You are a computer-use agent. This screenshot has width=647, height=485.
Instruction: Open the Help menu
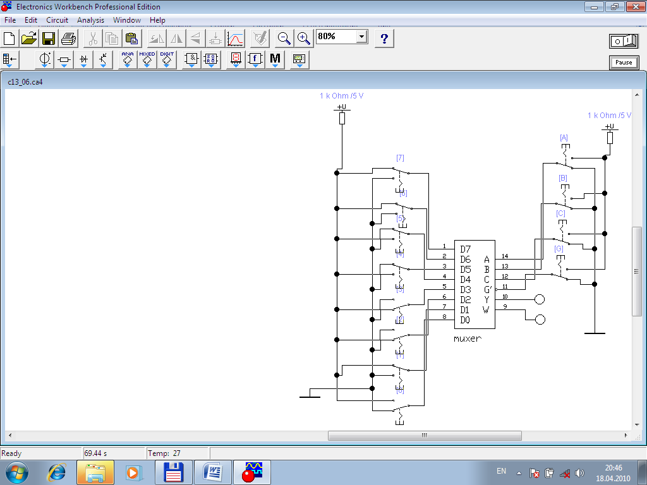[x=157, y=20]
